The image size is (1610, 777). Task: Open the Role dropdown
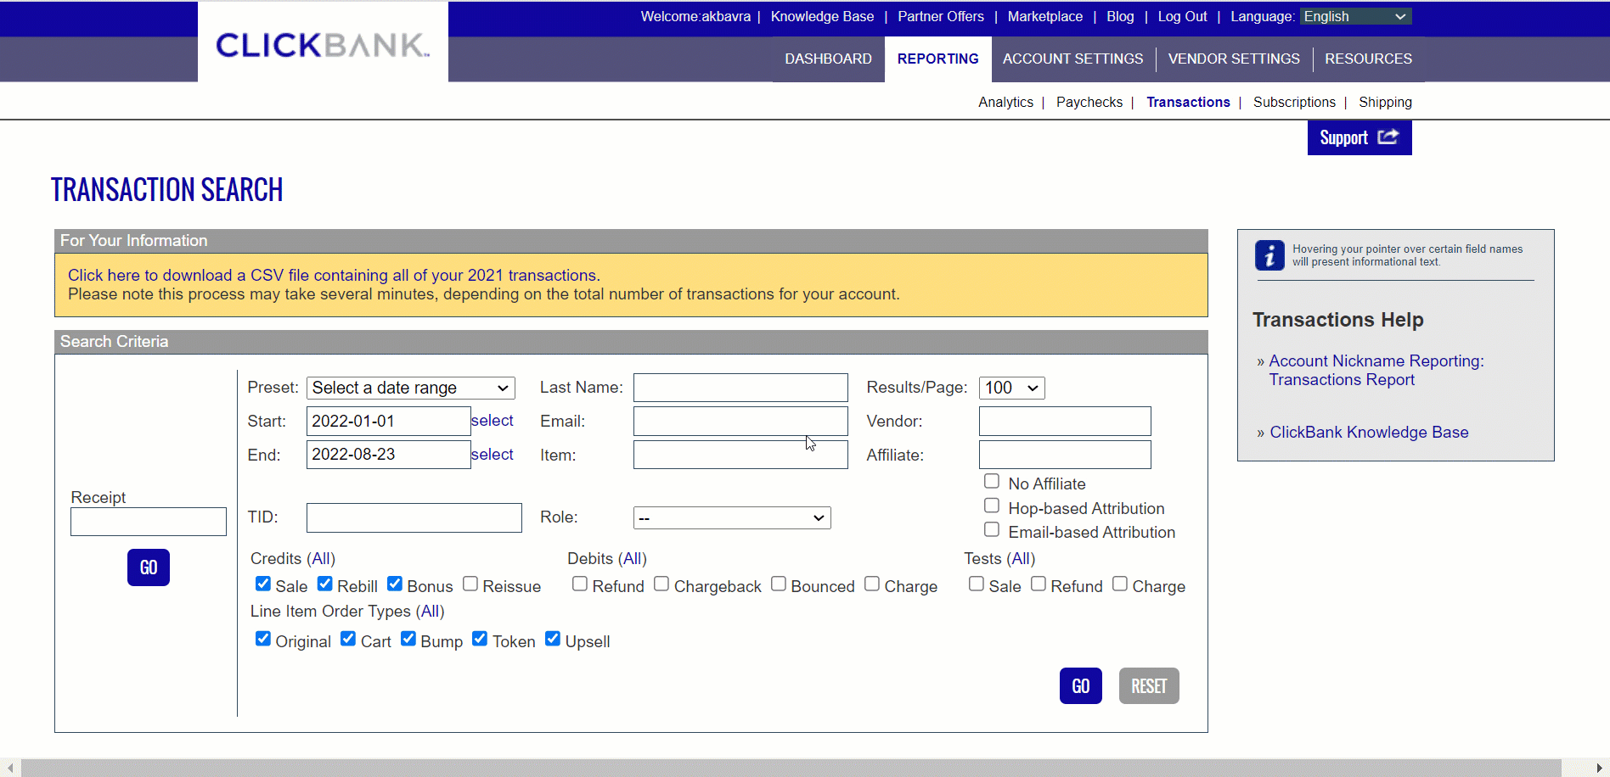tap(731, 517)
